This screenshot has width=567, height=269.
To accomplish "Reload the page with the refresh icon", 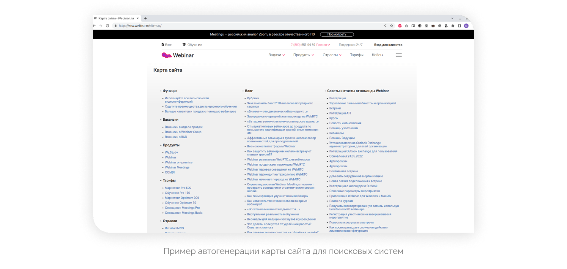I will 107,26.
